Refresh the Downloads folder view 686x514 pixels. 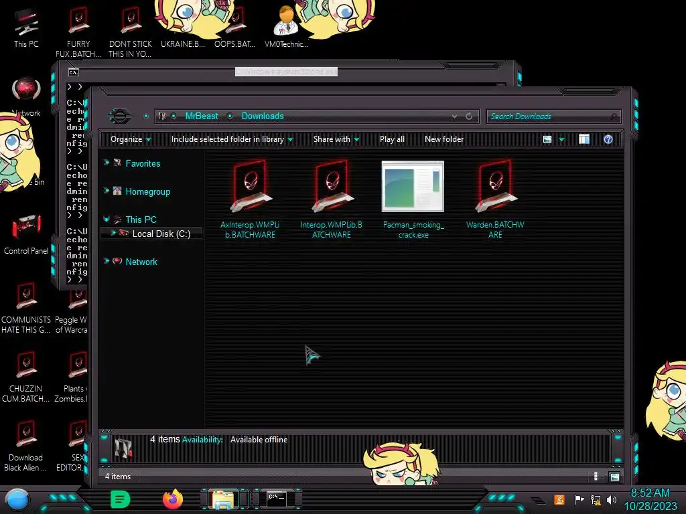click(x=469, y=116)
